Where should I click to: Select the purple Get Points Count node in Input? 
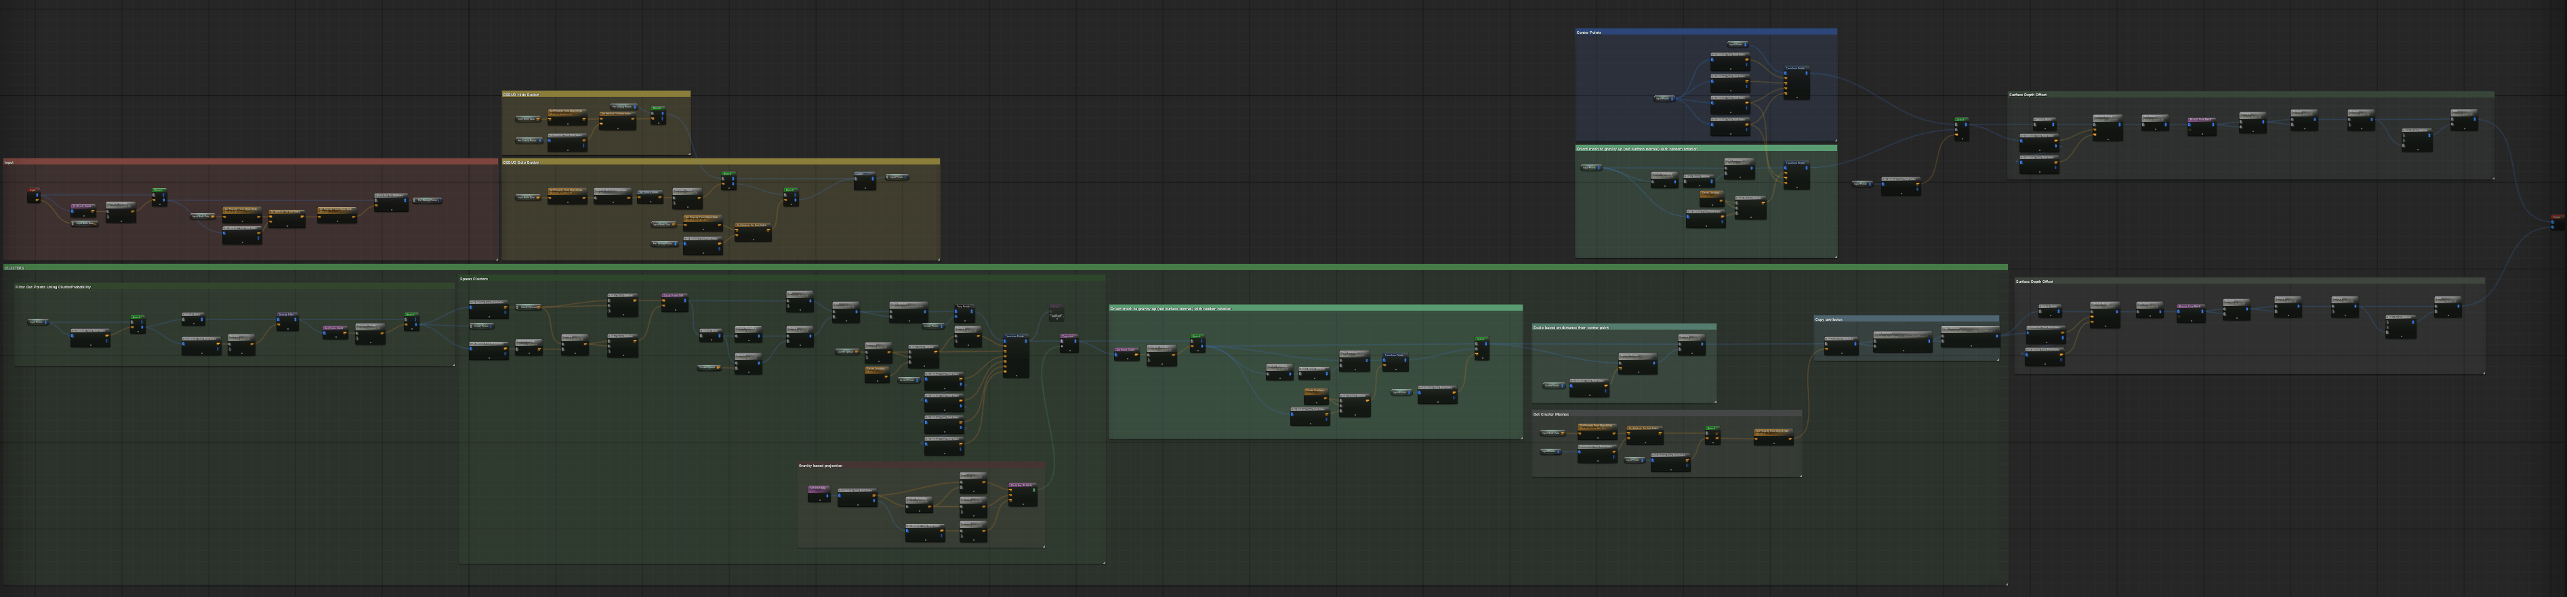84,210
